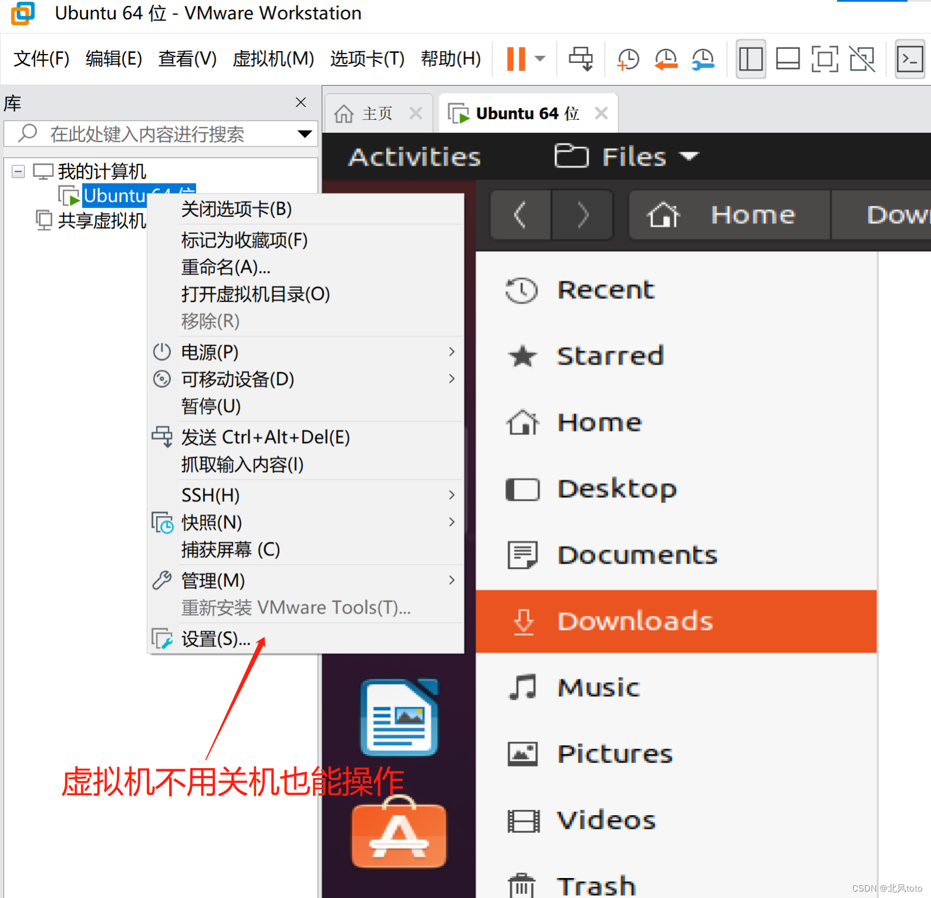Screen dimensions: 931x898
Task: Toggle the library sidebar view icon
Action: click(751, 59)
